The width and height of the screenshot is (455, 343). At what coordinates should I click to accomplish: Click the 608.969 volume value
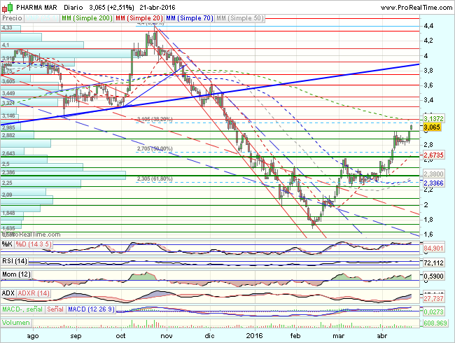[435, 323]
